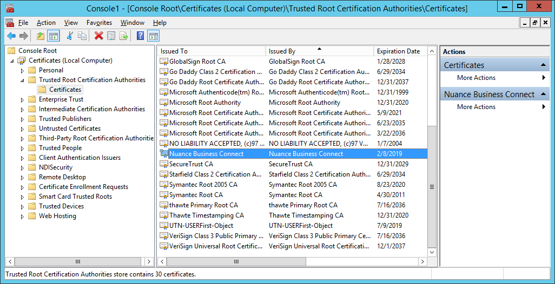This screenshot has width=555, height=284.
Task: Toggle the Show/Hide Console Tree button
Action: pos(53,36)
